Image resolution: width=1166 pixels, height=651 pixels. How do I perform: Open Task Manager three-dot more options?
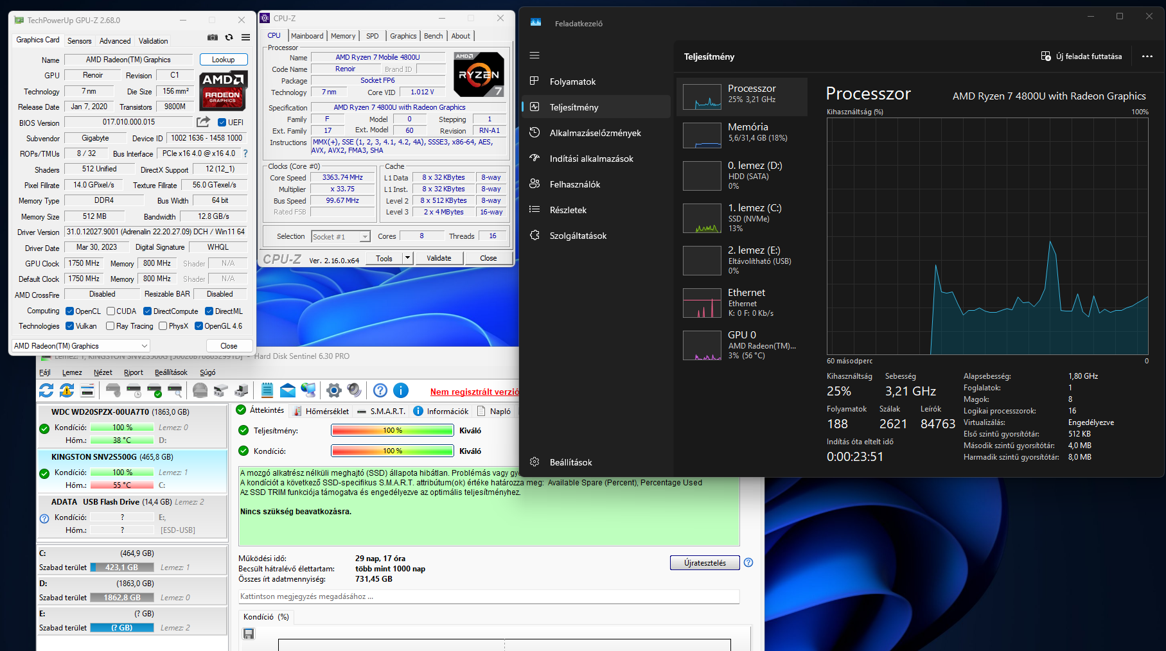pyautogui.click(x=1147, y=56)
